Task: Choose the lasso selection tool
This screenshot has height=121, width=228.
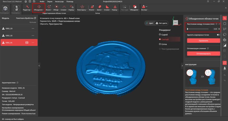Action: [225, 34]
